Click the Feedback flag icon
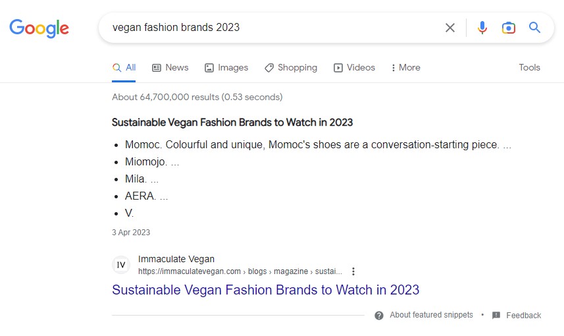Screen dimensions: 564x336 pyautogui.click(x=496, y=316)
